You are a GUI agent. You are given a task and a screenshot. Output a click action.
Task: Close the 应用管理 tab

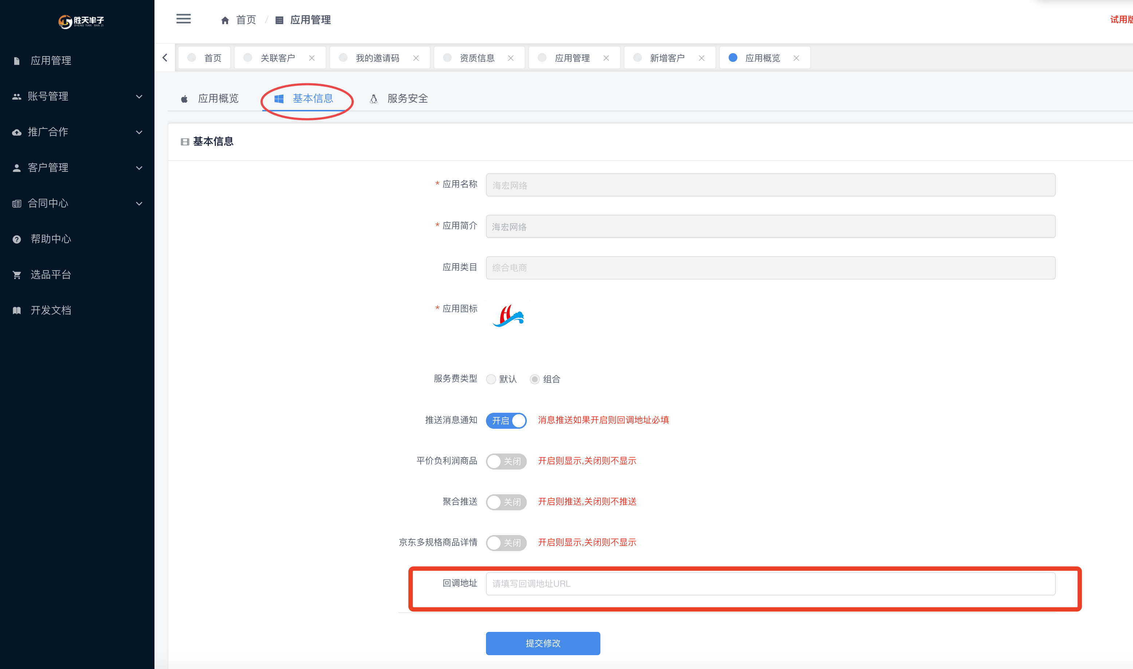coord(606,58)
